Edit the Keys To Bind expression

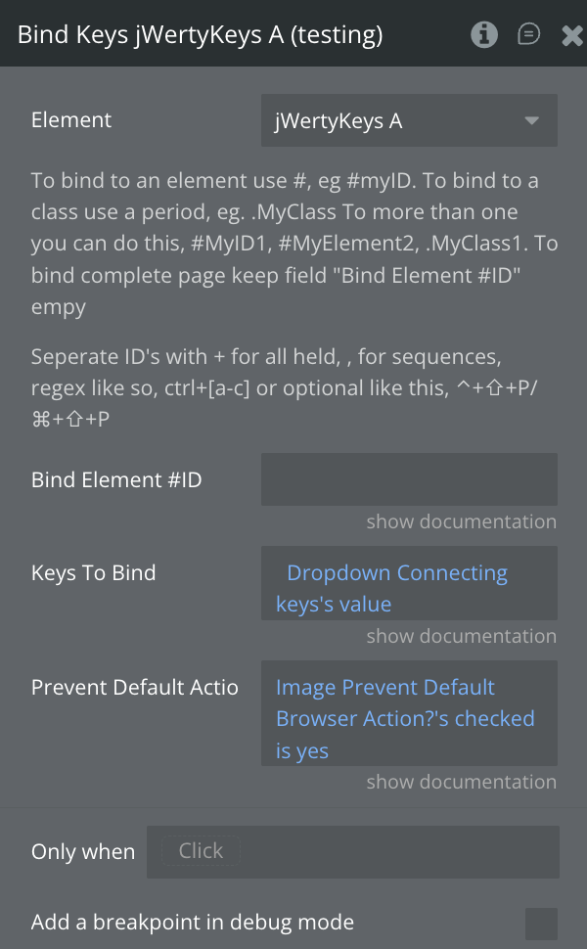(409, 588)
